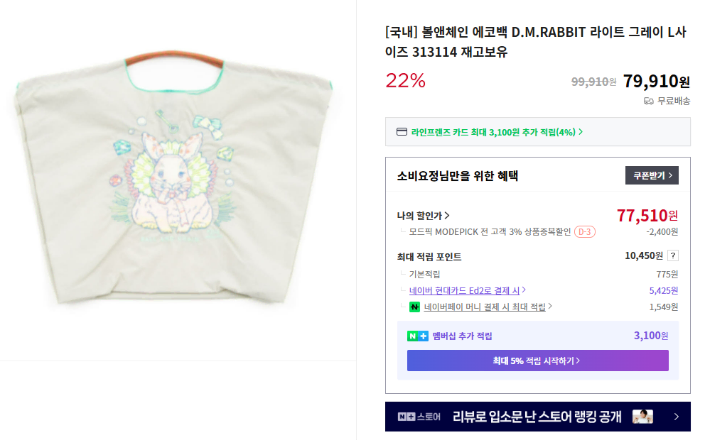Click the free shipping truck icon

tap(648, 101)
